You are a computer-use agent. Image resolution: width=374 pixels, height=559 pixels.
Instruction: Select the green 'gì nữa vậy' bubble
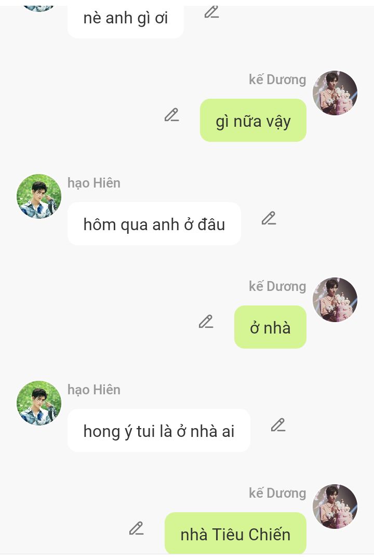coord(253,121)
